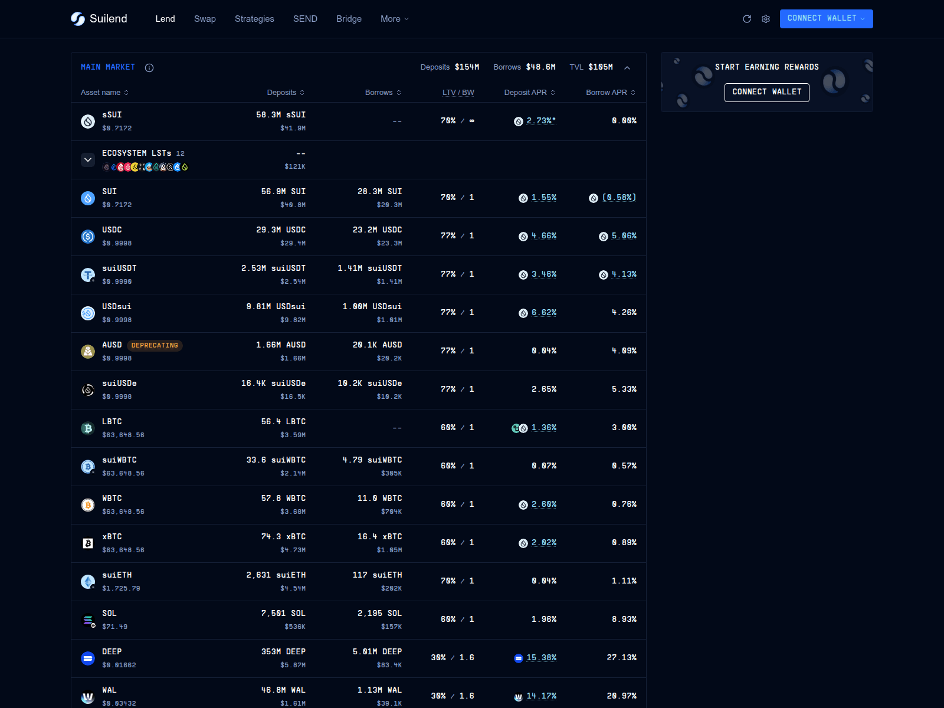This screenshot has height=708, width=944.
Task: Click the xBTC 2.02% deposit APR
Action: [x=543, y=543]
